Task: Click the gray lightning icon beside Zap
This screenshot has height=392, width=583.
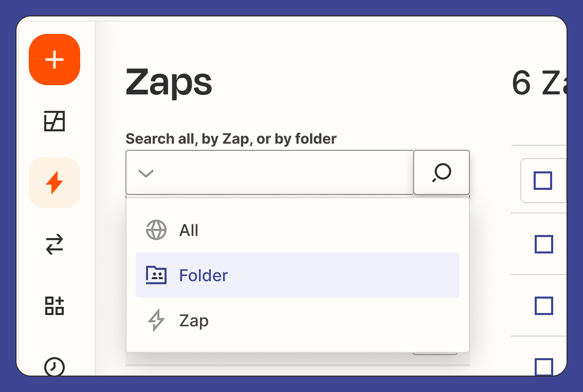Action: tap(156, 320)
